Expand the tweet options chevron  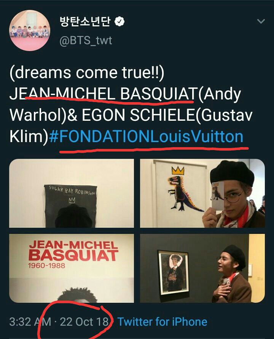click(261, 21)
